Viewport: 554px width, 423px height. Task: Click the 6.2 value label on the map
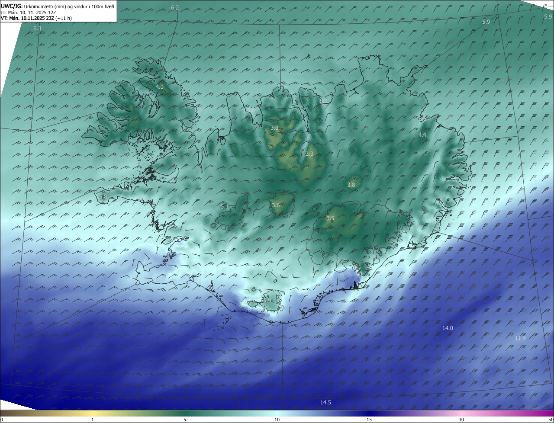pyautogui.click(x=175, y=7)
